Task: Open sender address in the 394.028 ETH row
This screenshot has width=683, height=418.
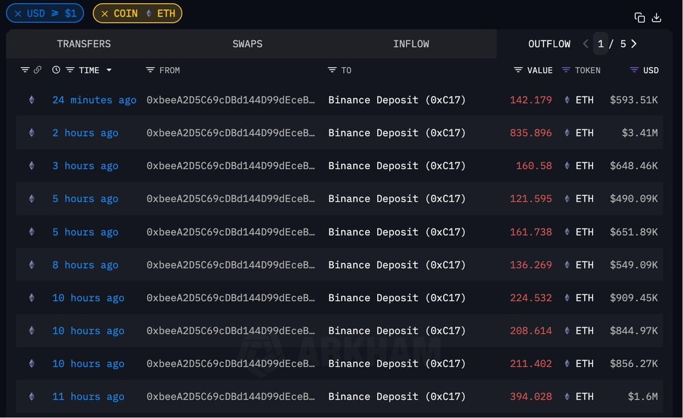Action: [x=231, y=397]
